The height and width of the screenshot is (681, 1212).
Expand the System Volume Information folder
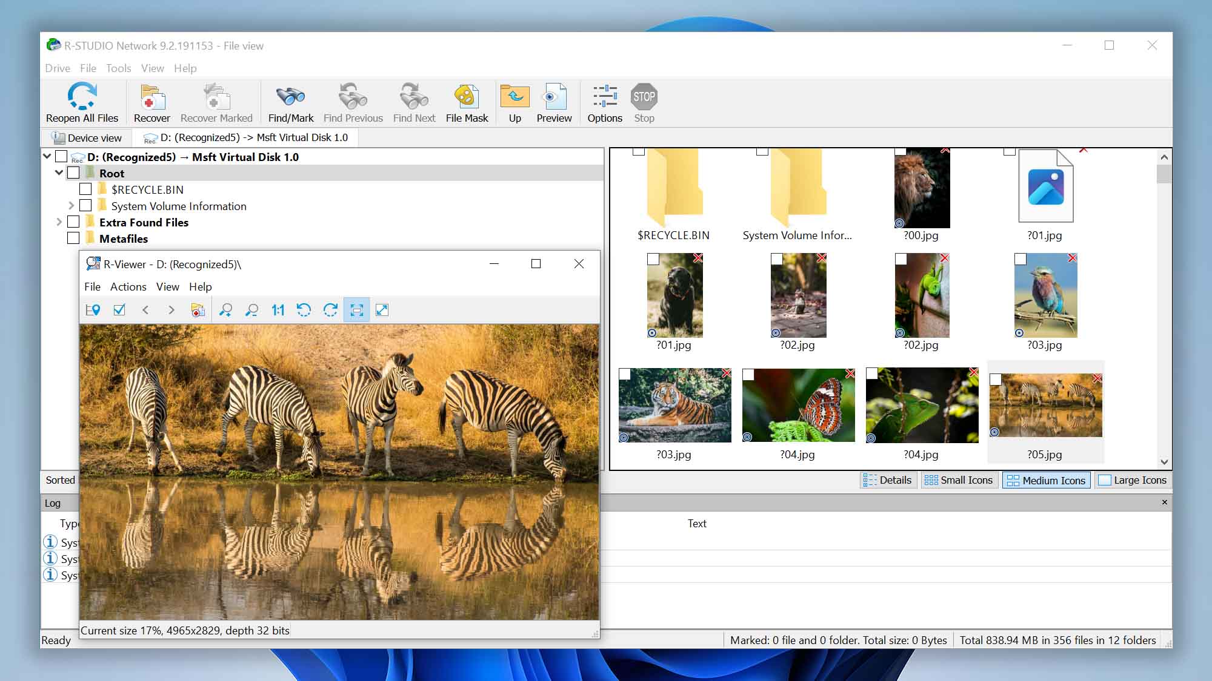coord(71,206)
